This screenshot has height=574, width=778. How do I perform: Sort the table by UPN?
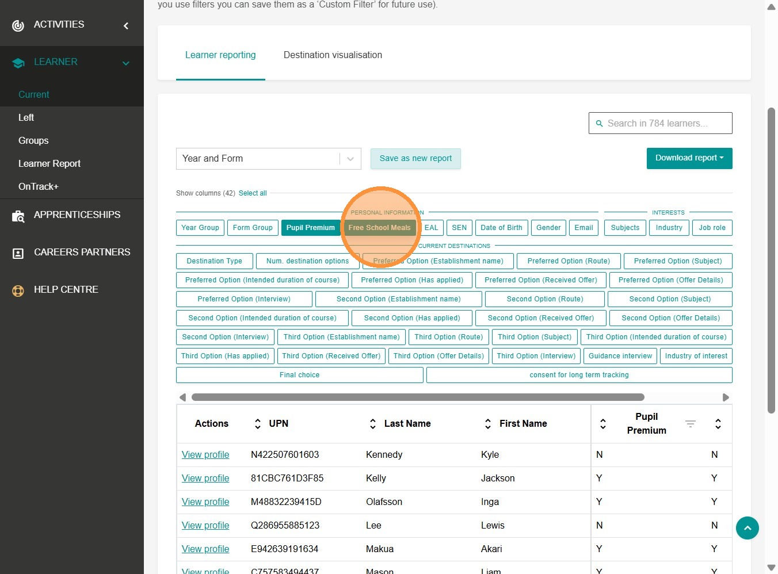pos(258,424)
